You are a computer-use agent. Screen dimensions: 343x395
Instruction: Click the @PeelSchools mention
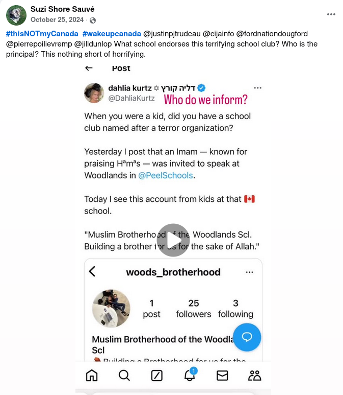[x=165, y=175]
